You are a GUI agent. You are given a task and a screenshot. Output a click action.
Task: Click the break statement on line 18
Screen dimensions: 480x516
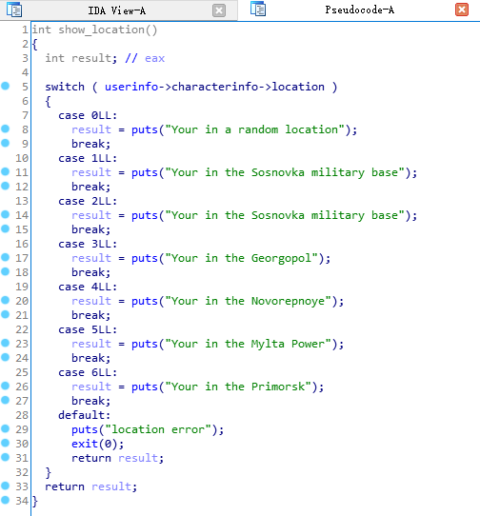[90, 272]
